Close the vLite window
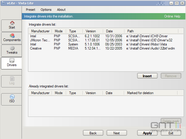186x139 pixels. point(182,3)
